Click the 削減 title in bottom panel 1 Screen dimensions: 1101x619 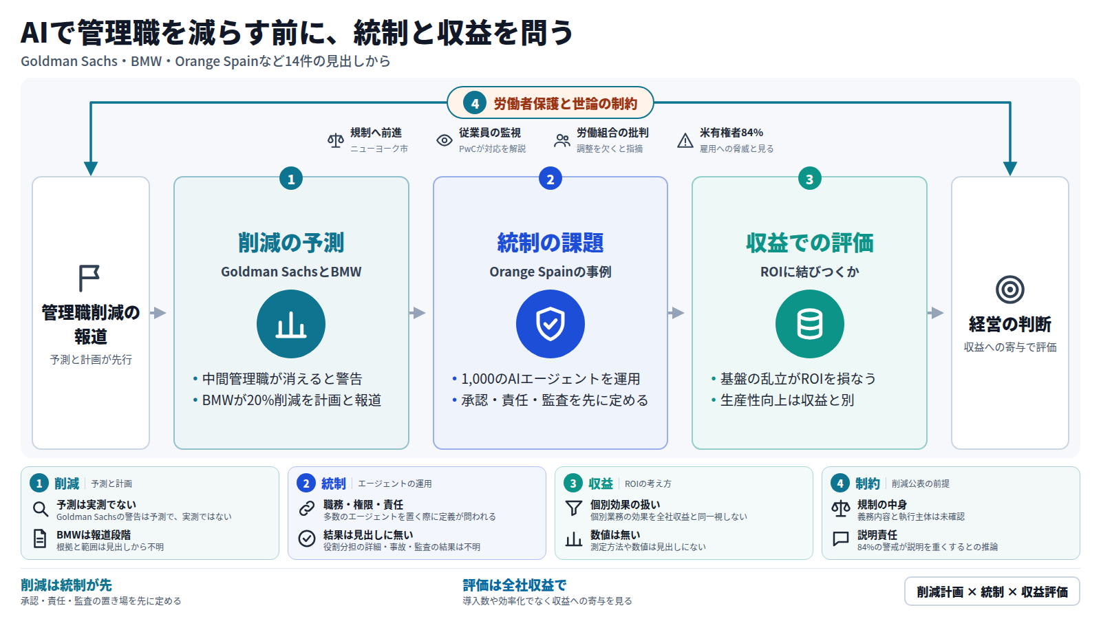coord(67,484)
